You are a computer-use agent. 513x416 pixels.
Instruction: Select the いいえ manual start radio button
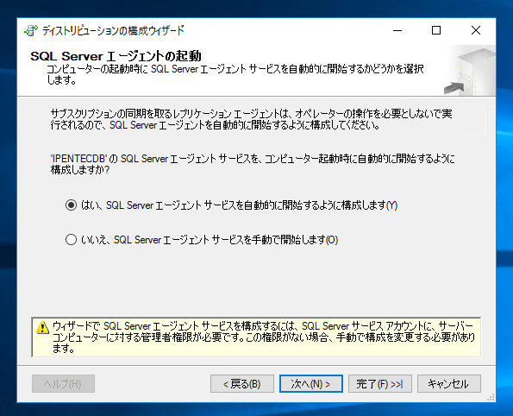(x=71, y=240)
